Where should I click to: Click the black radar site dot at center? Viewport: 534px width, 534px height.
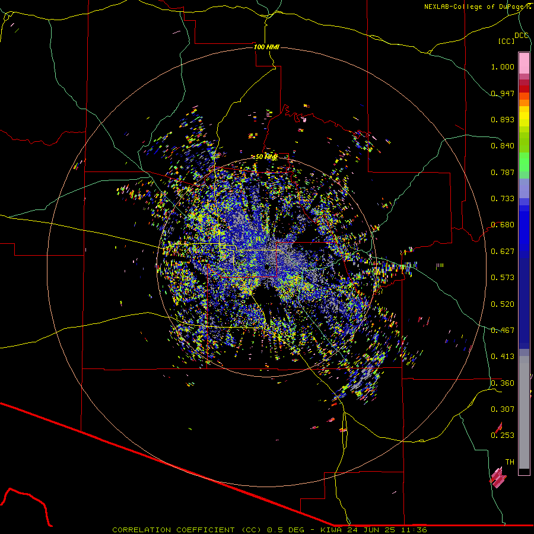(268, 267)
